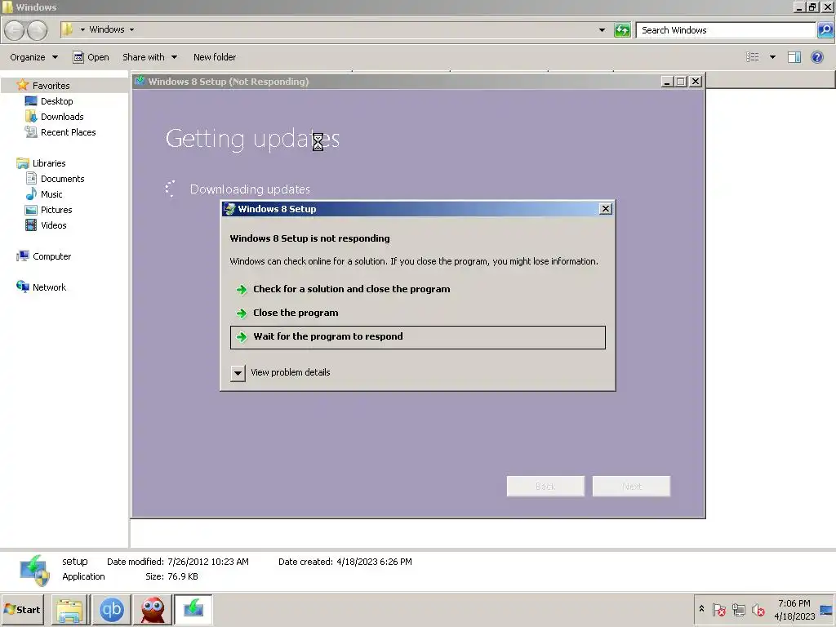Open Downloads in Favorites
This screenshot has height=627, width=836.
tap(62, 116)
